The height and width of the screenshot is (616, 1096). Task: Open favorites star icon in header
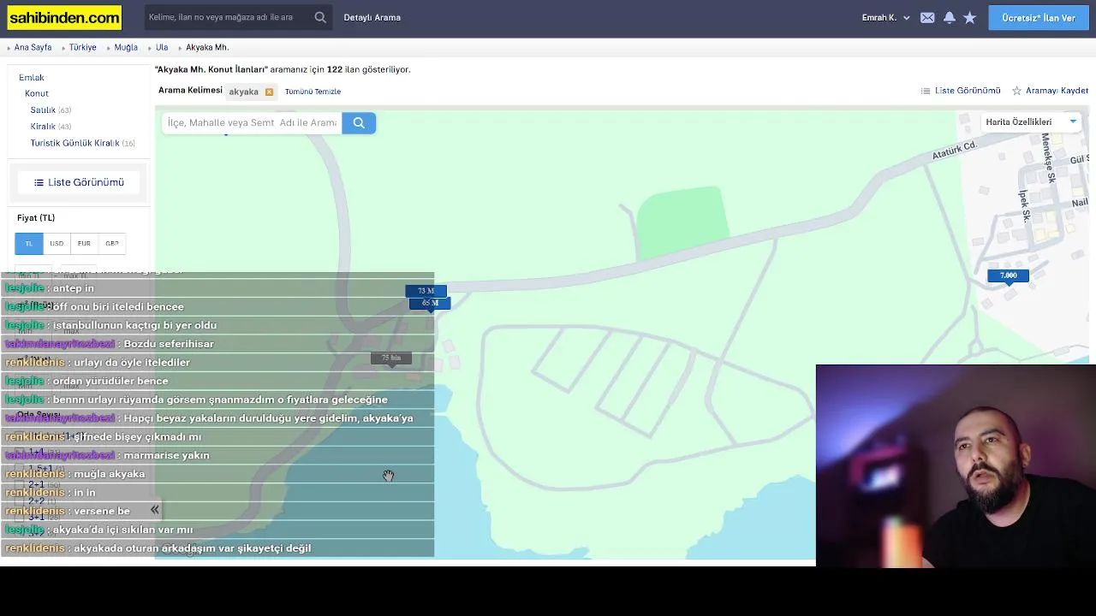969,17
